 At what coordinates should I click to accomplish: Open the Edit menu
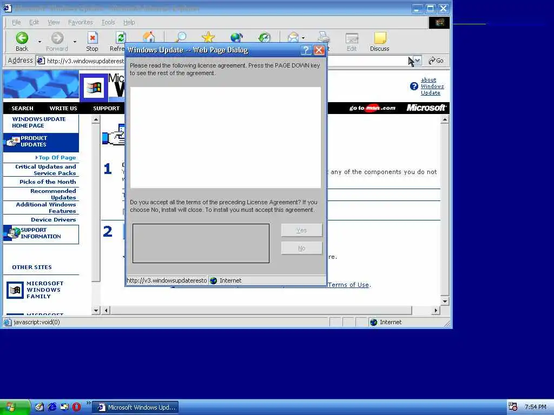[x=34, y=22]
